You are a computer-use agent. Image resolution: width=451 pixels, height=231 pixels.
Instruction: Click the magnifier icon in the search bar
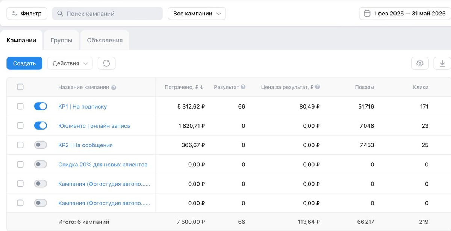pyautogui.click(x=61, y=13)
